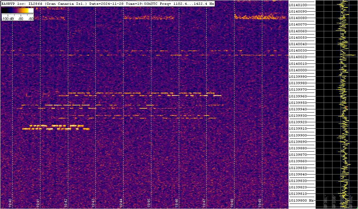Image resolution: width=358 pixels, height=209 pixels.
Task: Click the 19:42 time marker label
Action: 66,203
